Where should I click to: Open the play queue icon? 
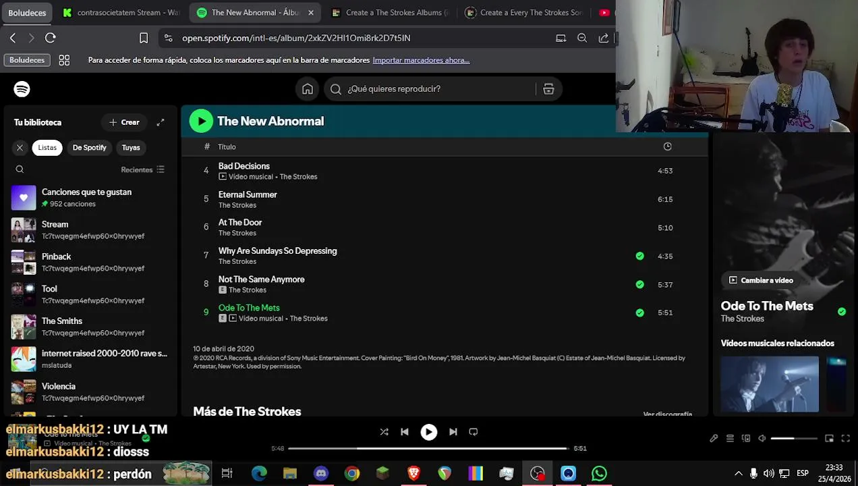(x=730, y=439)
